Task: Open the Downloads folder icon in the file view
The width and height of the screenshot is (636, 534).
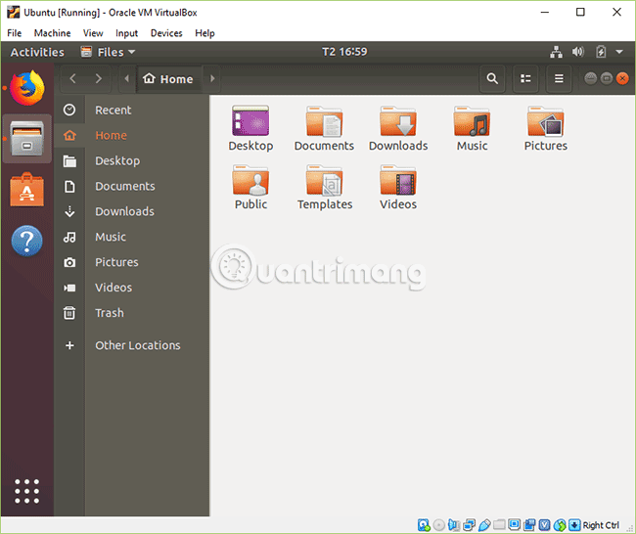Action: [x=398, y=121]
